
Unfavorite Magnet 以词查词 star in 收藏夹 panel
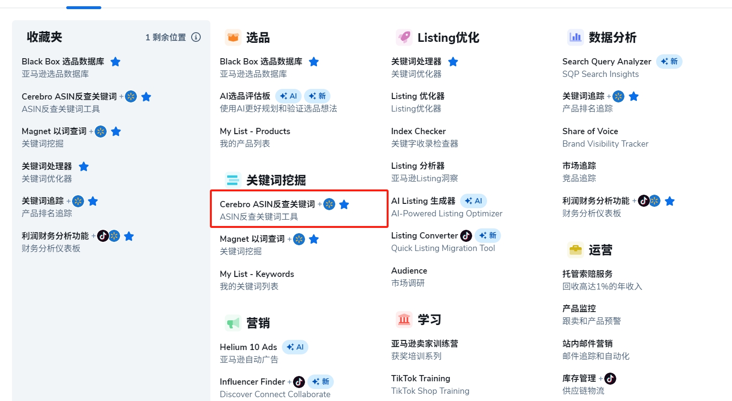coord(116,131)
